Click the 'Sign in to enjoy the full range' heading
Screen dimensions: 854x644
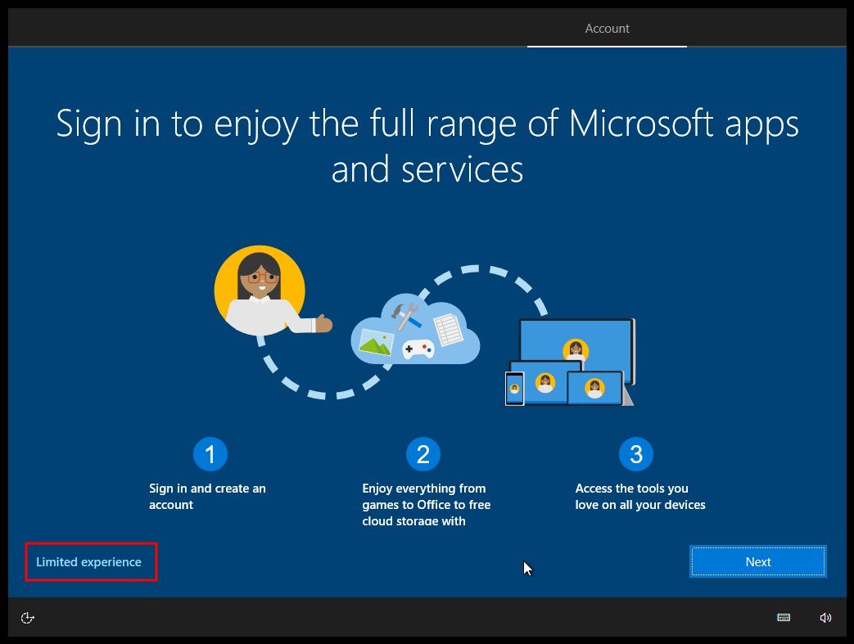pyautogui.click(x=427, y=146)
